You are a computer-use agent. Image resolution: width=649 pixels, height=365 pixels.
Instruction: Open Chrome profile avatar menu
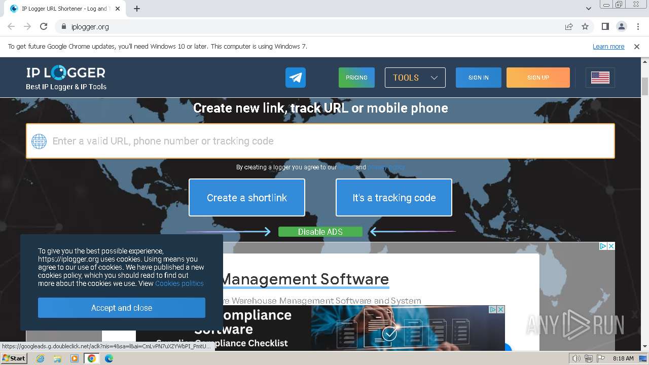621,26
